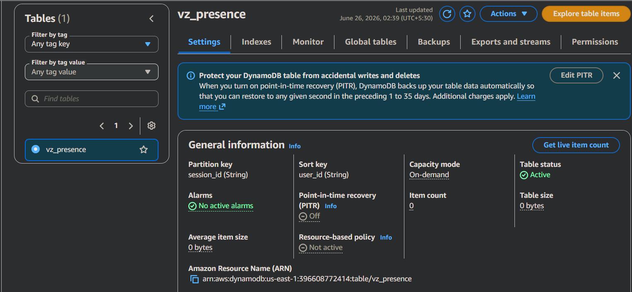This screenshot has height=292, width=632.
Task: Click the Edit PITR button
Action: coord(576,76)
